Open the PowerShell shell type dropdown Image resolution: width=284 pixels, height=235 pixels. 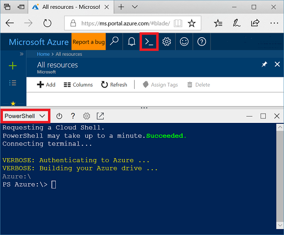pyautogui.click(x=25, y=116)
